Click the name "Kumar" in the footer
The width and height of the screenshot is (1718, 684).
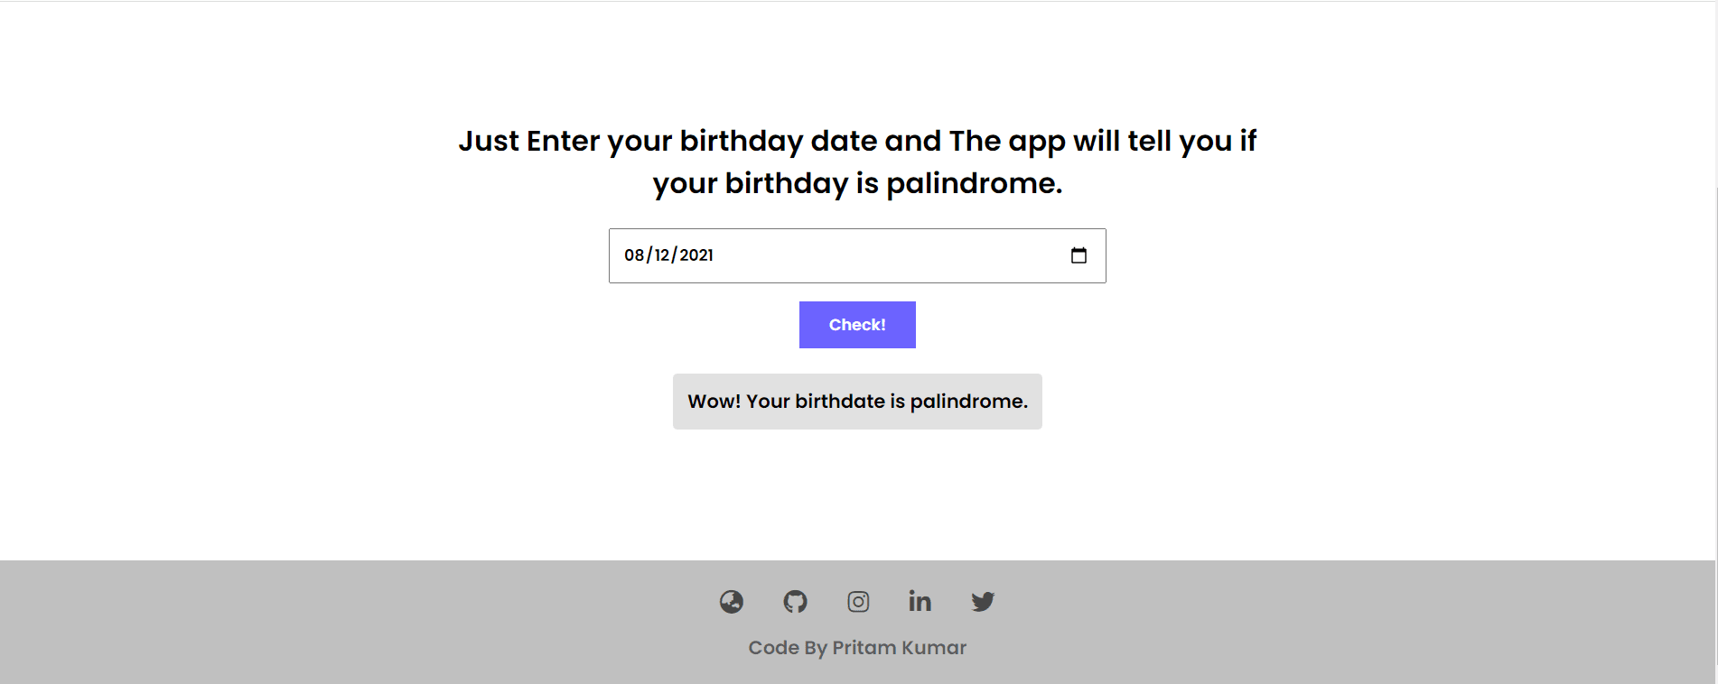click(934, 648)
